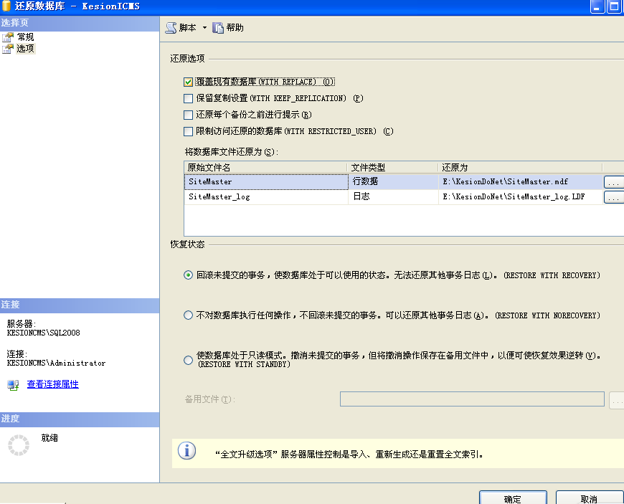The height and width of the screenshot is (504, 624).
Task: Click the restore database icon in the title bar
Action: coord(7,6)
